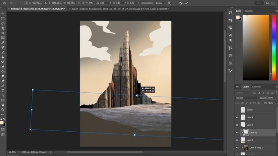
Task: Select the Smudge tool
Action: [3, 76]
